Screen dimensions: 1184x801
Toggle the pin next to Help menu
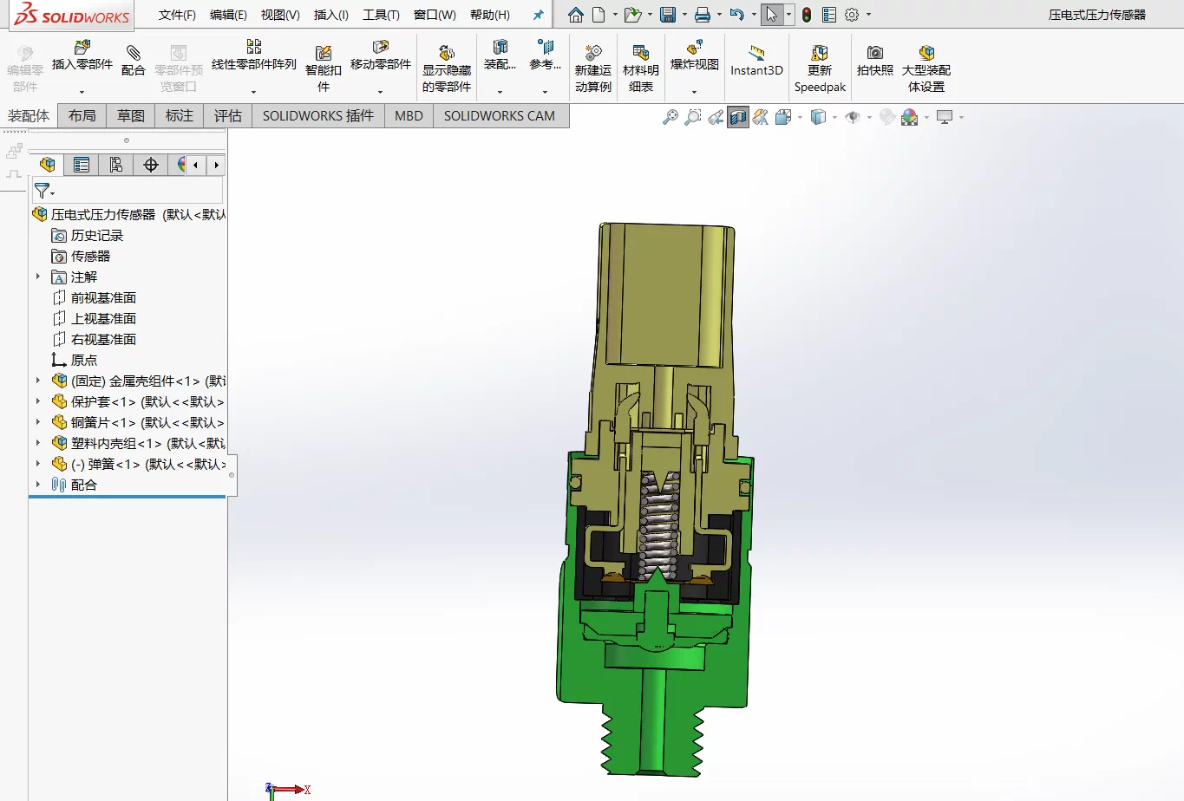point(538,15)
